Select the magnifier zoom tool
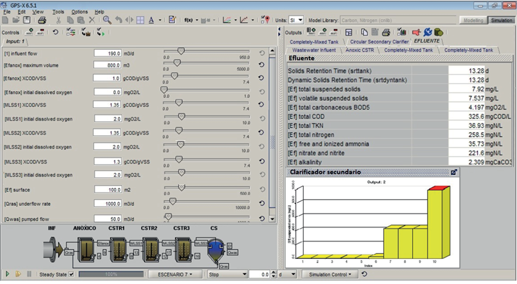The width and height of the screenshot is (517, 284). 107,20
